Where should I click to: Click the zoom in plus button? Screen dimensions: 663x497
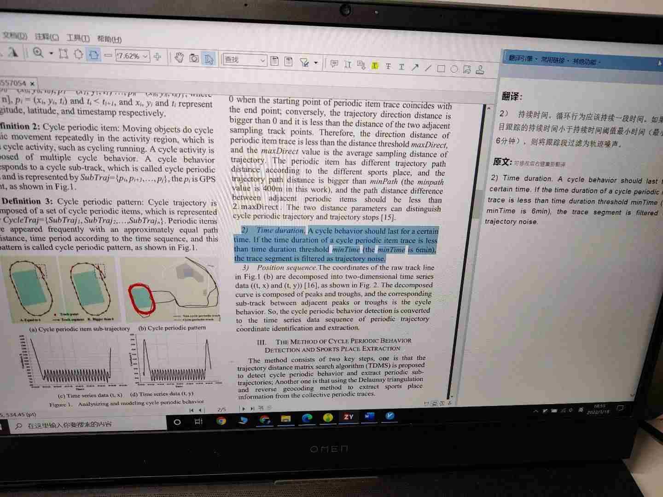tap(157, 57)
